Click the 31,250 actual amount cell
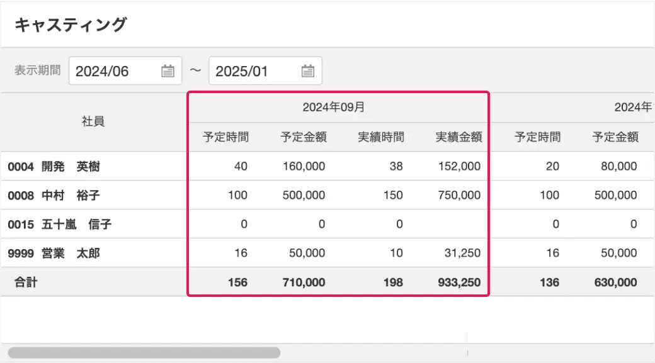Viewport: 655px width, 363px height. point(462,253)
